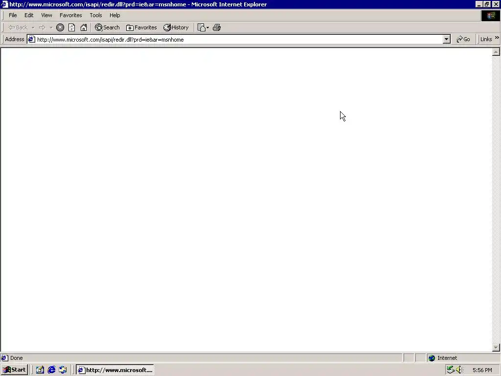Expand the Back history dropdown arrow
Image resolution: width=501 pixels, height=376 pixels.
(x=33, y=27)
